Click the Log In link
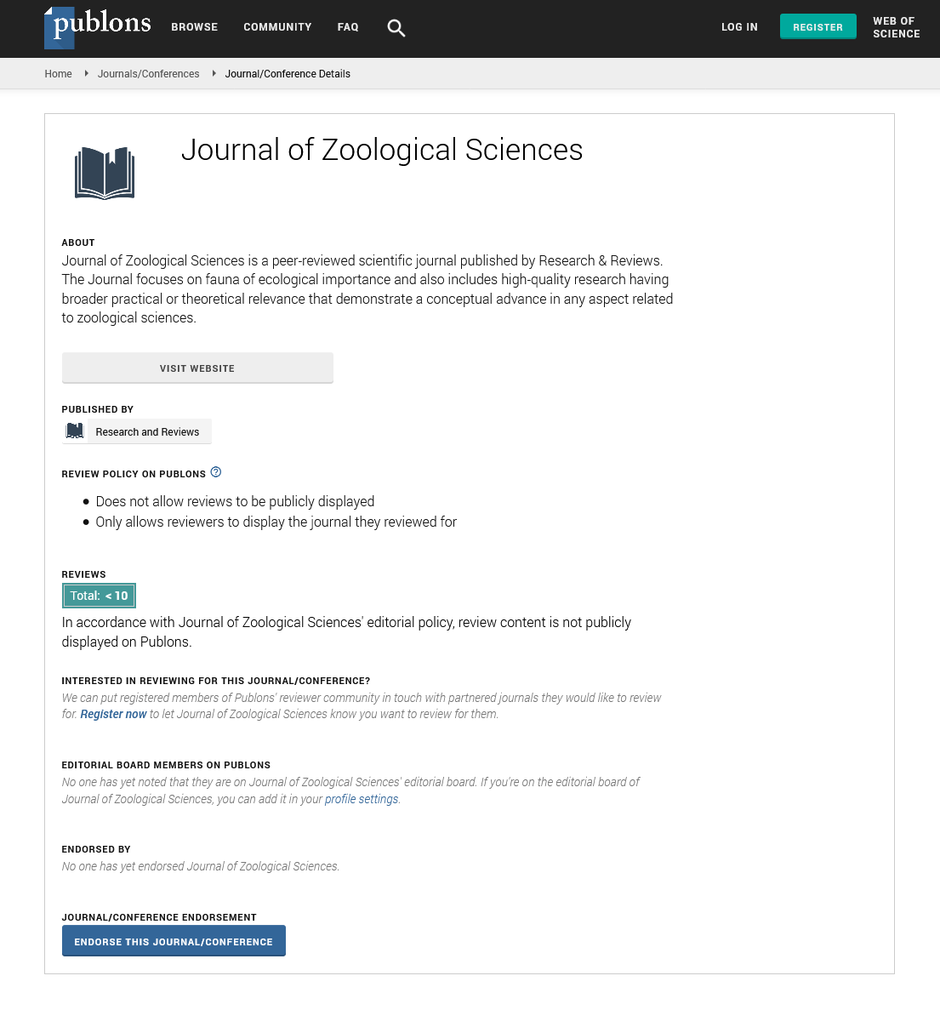The width and height of the screenshot is (940, 1010). [x=739, y=27]
